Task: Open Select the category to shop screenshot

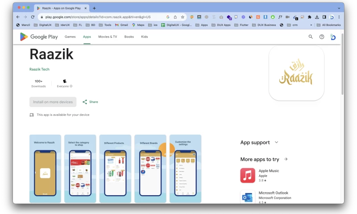Action: (x=80, y=169)
